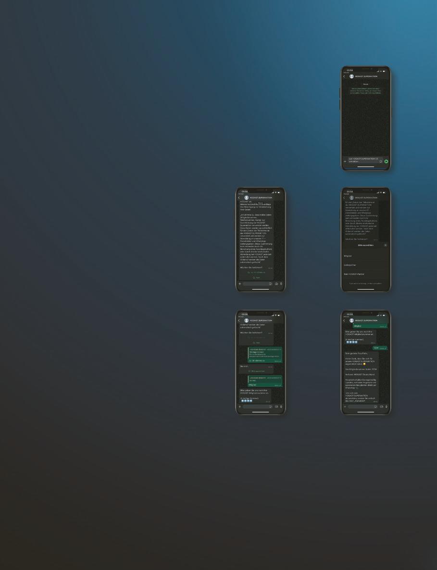
Task: Tap avatar in Bitte auswählen sheet phone header
Action: (x=351, y=198)
